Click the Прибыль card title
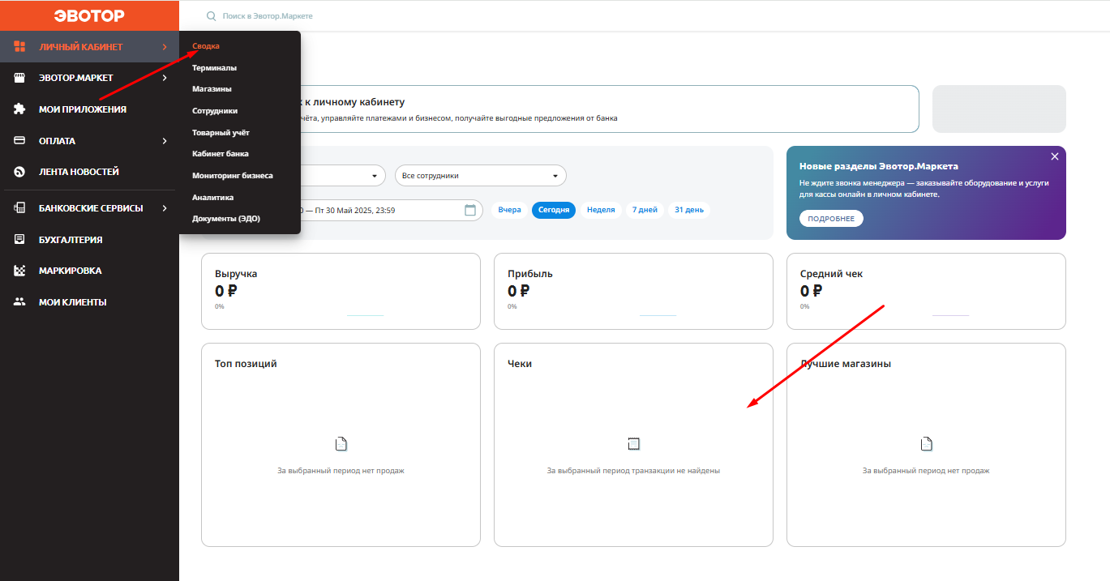Viewport: 1110px width, 581px height. point(530,274)
